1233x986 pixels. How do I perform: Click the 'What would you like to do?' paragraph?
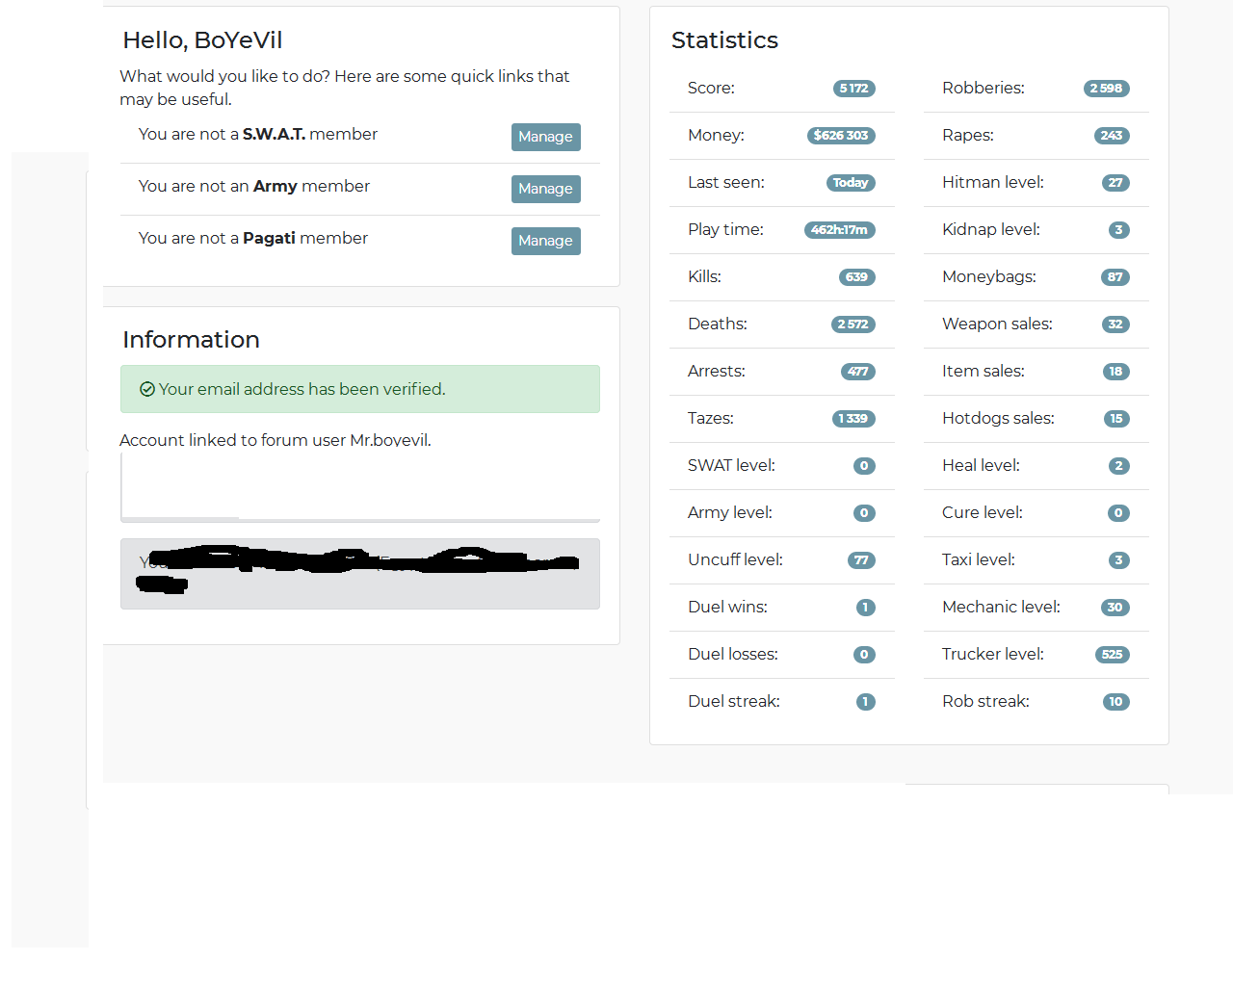point(345,88)
